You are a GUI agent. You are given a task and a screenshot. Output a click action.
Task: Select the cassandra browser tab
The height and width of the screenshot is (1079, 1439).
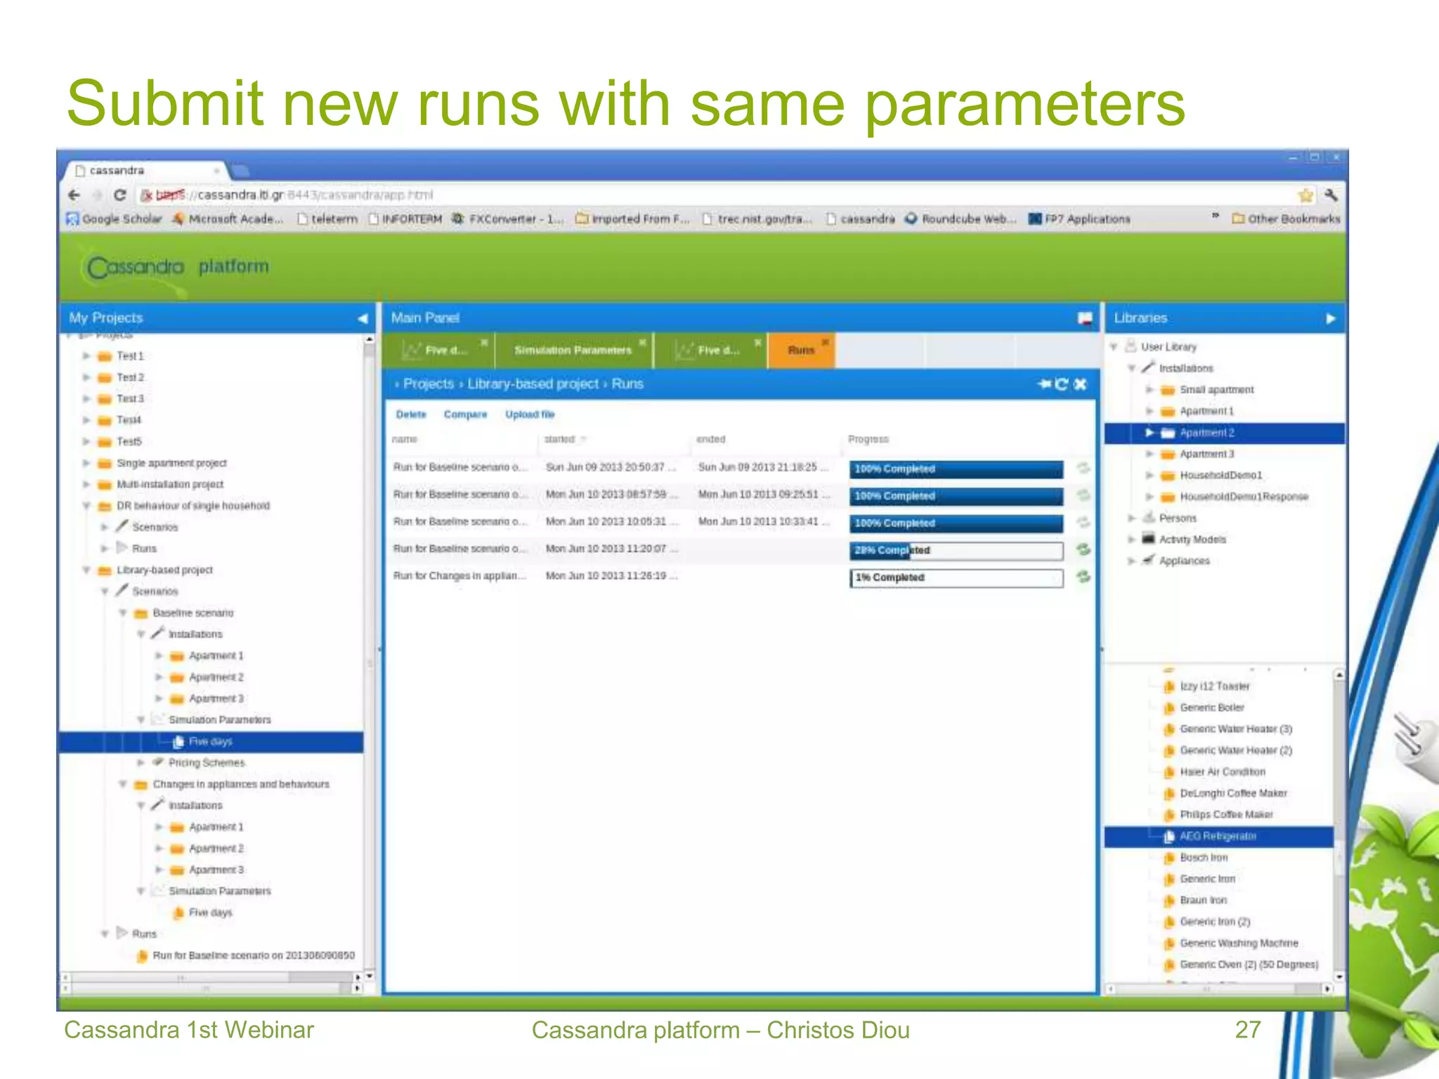coord(145,171)
